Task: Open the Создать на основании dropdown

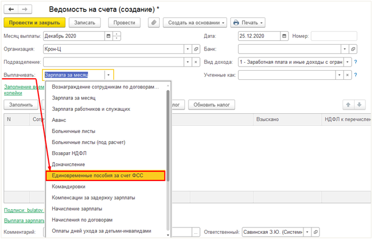Action: [x=195, y=22]
